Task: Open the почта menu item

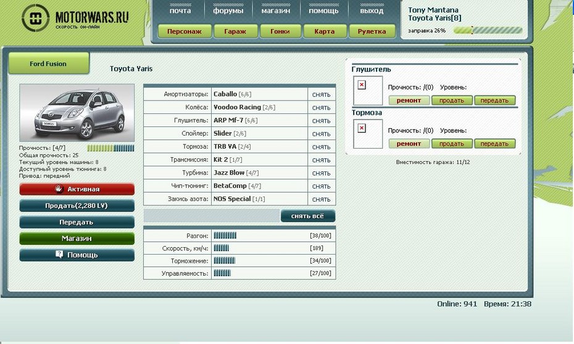Action: pyautogui.click(x=180, y=11)
